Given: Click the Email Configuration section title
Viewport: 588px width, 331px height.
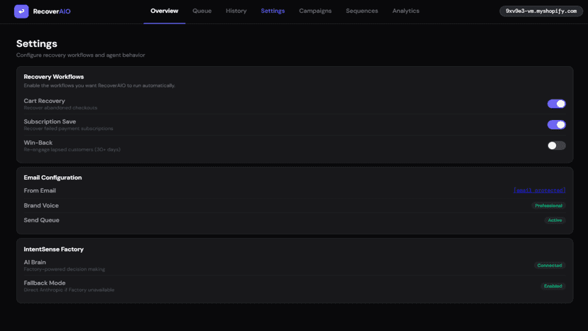Looking at the screenshot, I should 53,178.
